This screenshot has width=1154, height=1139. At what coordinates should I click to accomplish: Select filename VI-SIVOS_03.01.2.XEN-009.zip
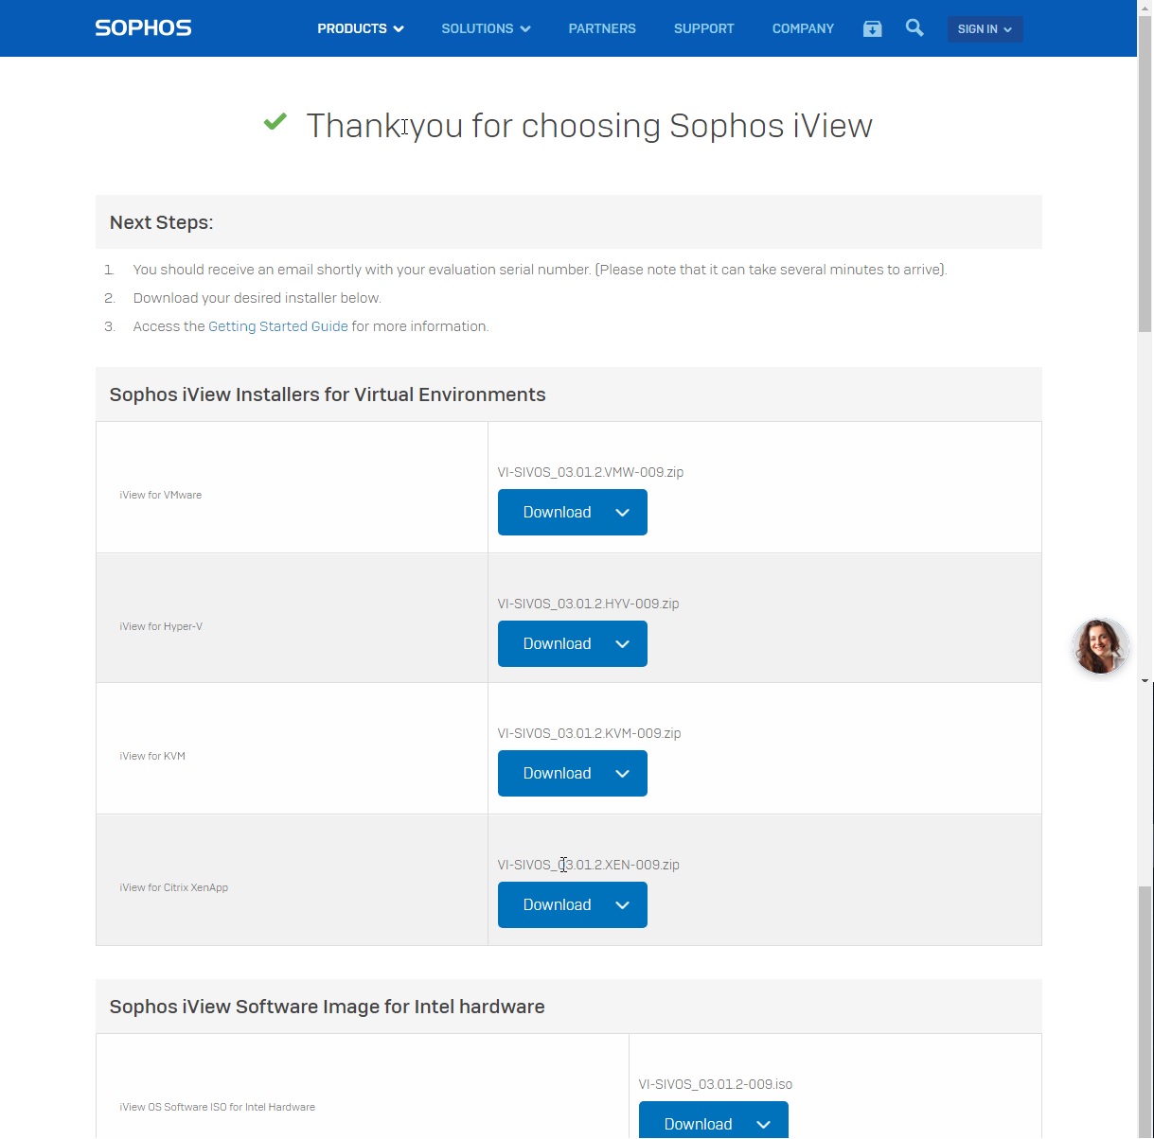[588, 865]
